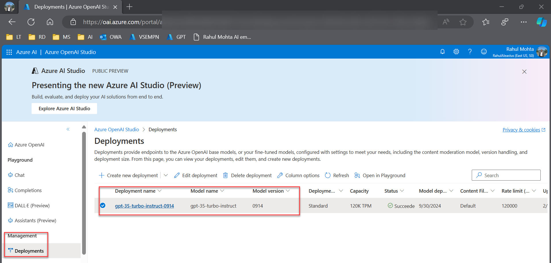Viewport: 551px width, 263px height.
Task: Deselect the gpt-35-turbo-instruct-0914 row checkbox
Action: 103,205
